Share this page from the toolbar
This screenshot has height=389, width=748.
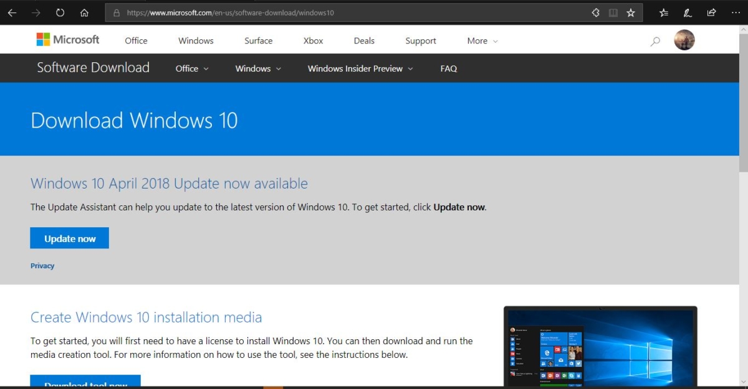click(x=711, y=12)
